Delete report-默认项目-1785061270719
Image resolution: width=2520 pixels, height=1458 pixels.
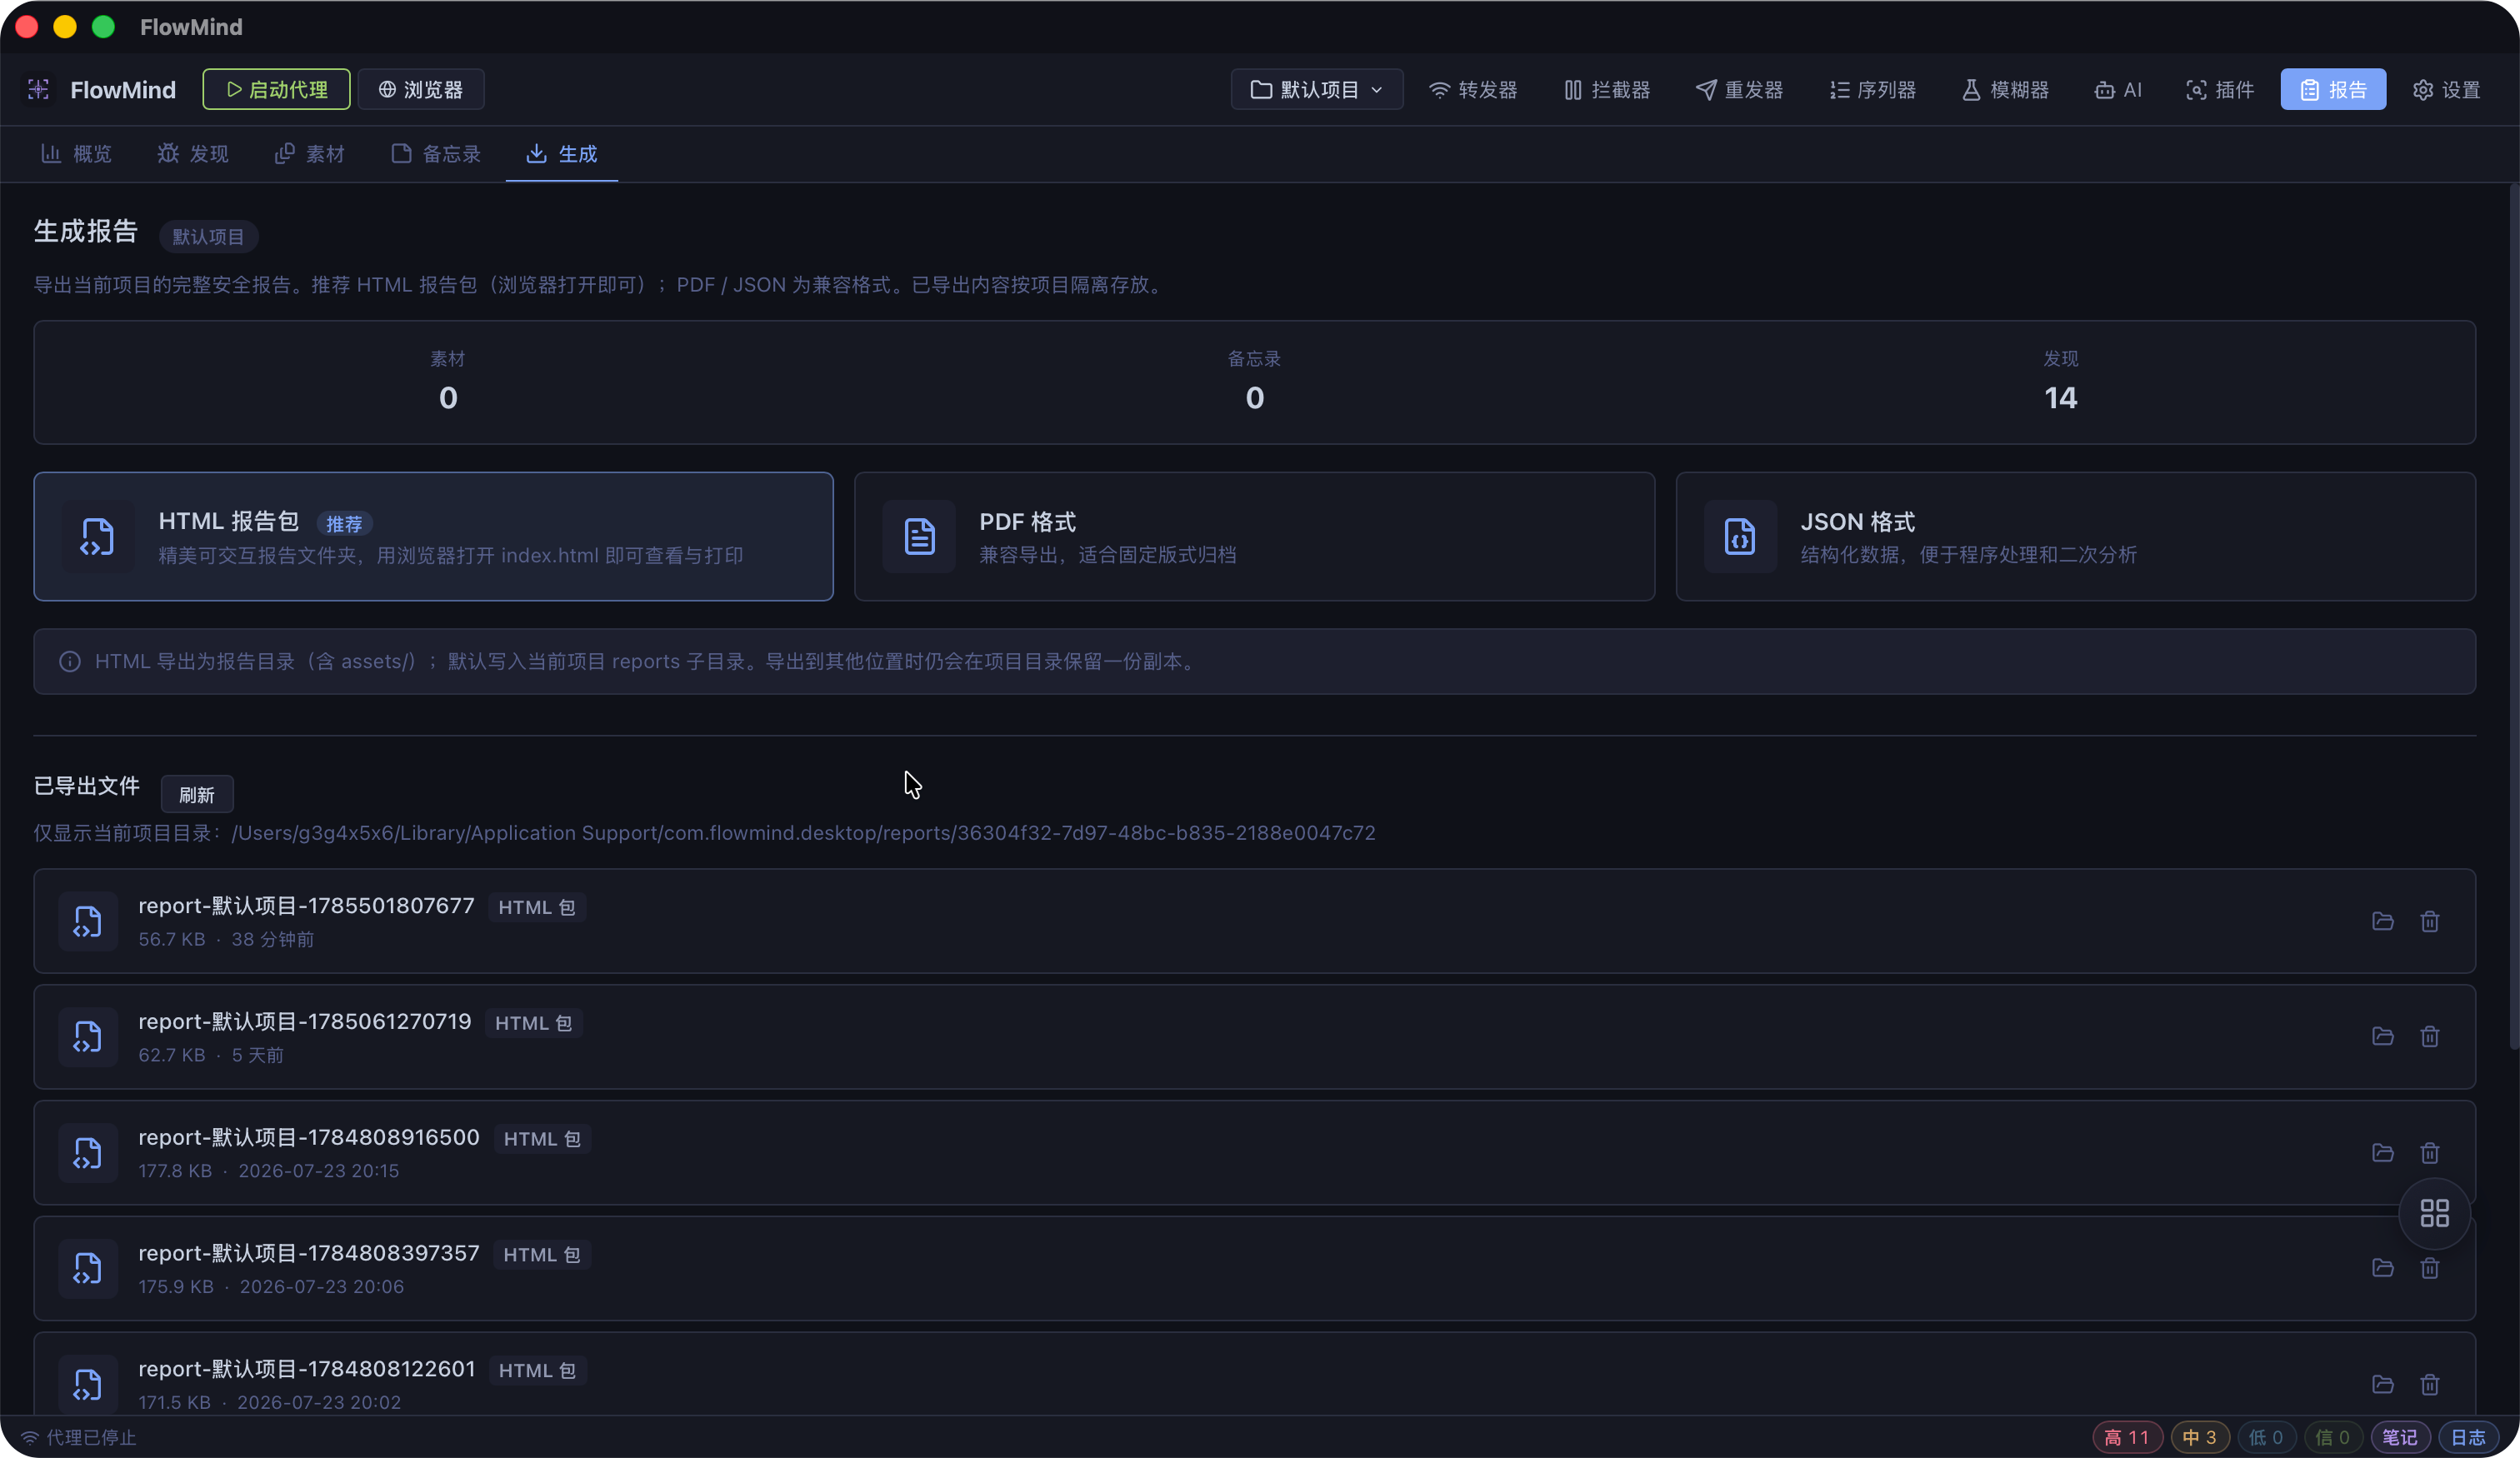(2430, 1037)
